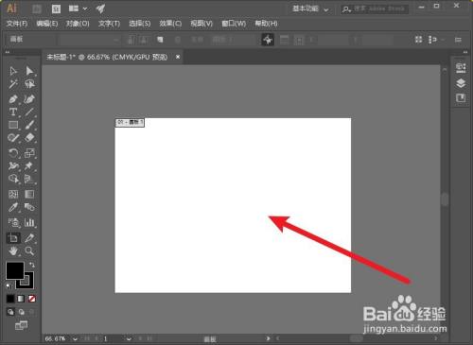Select the Selection tool (black arrow)

13,71
